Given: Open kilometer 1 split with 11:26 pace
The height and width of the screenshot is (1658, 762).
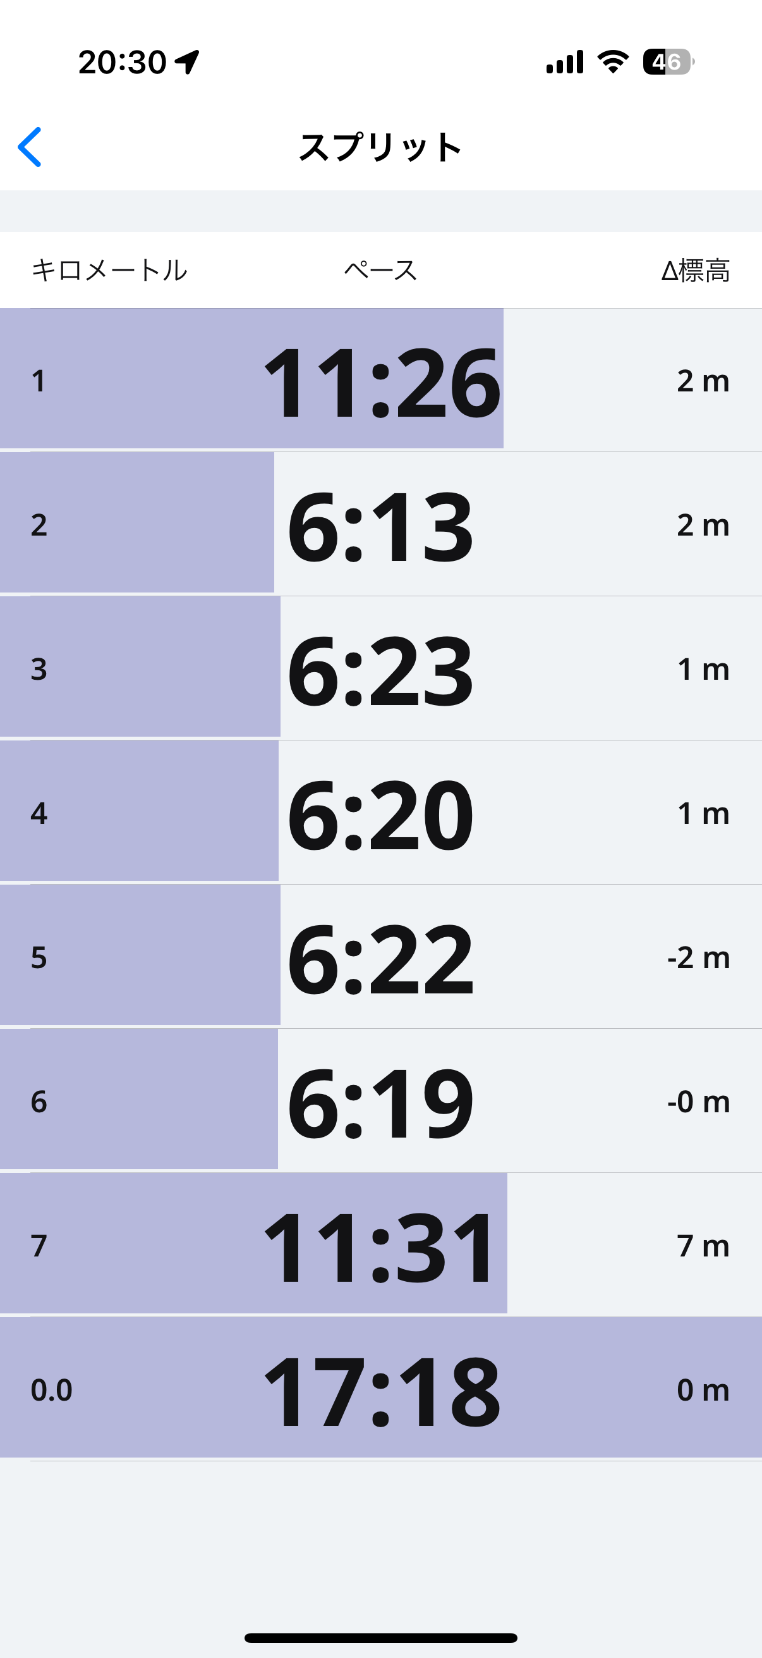Looking at the screenshot, I should [x=380, y=381].
